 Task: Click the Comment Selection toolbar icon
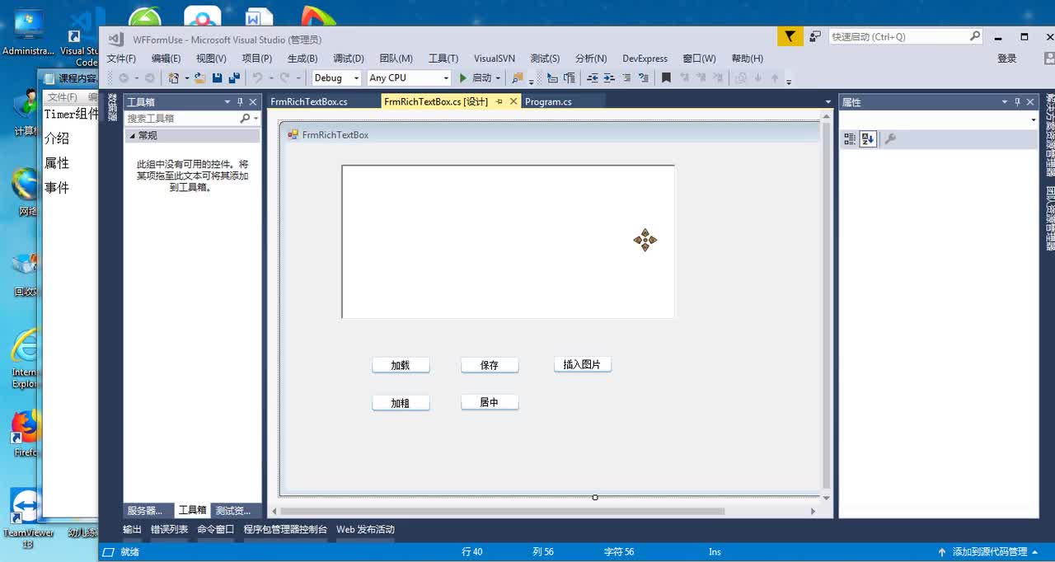(626, 77)
